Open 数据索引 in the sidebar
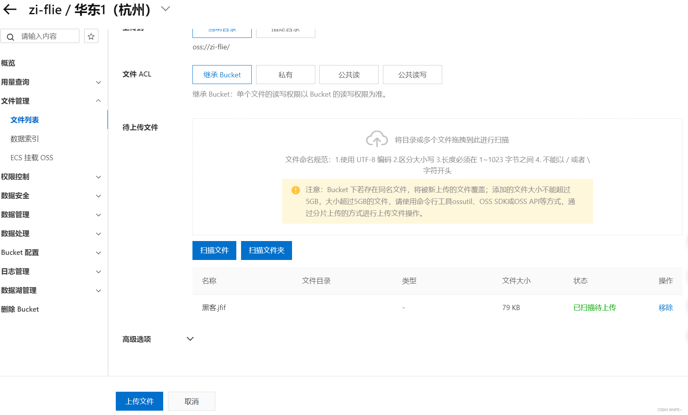Screen dimensions: 688x415 pos(25,139)
